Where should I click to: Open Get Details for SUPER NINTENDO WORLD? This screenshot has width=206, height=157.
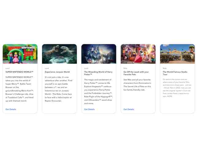11,109
